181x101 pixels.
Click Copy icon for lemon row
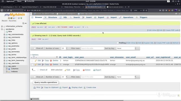43,61
